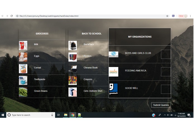Click the Chrome Book laptop thumbnail
The image size is (194, 138).
73,69
